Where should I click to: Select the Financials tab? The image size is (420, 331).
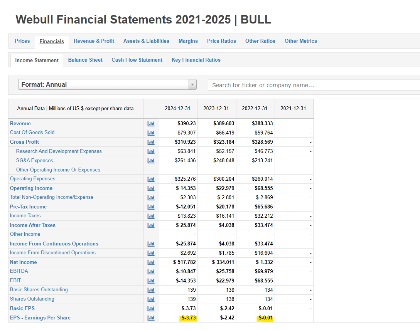52,41
